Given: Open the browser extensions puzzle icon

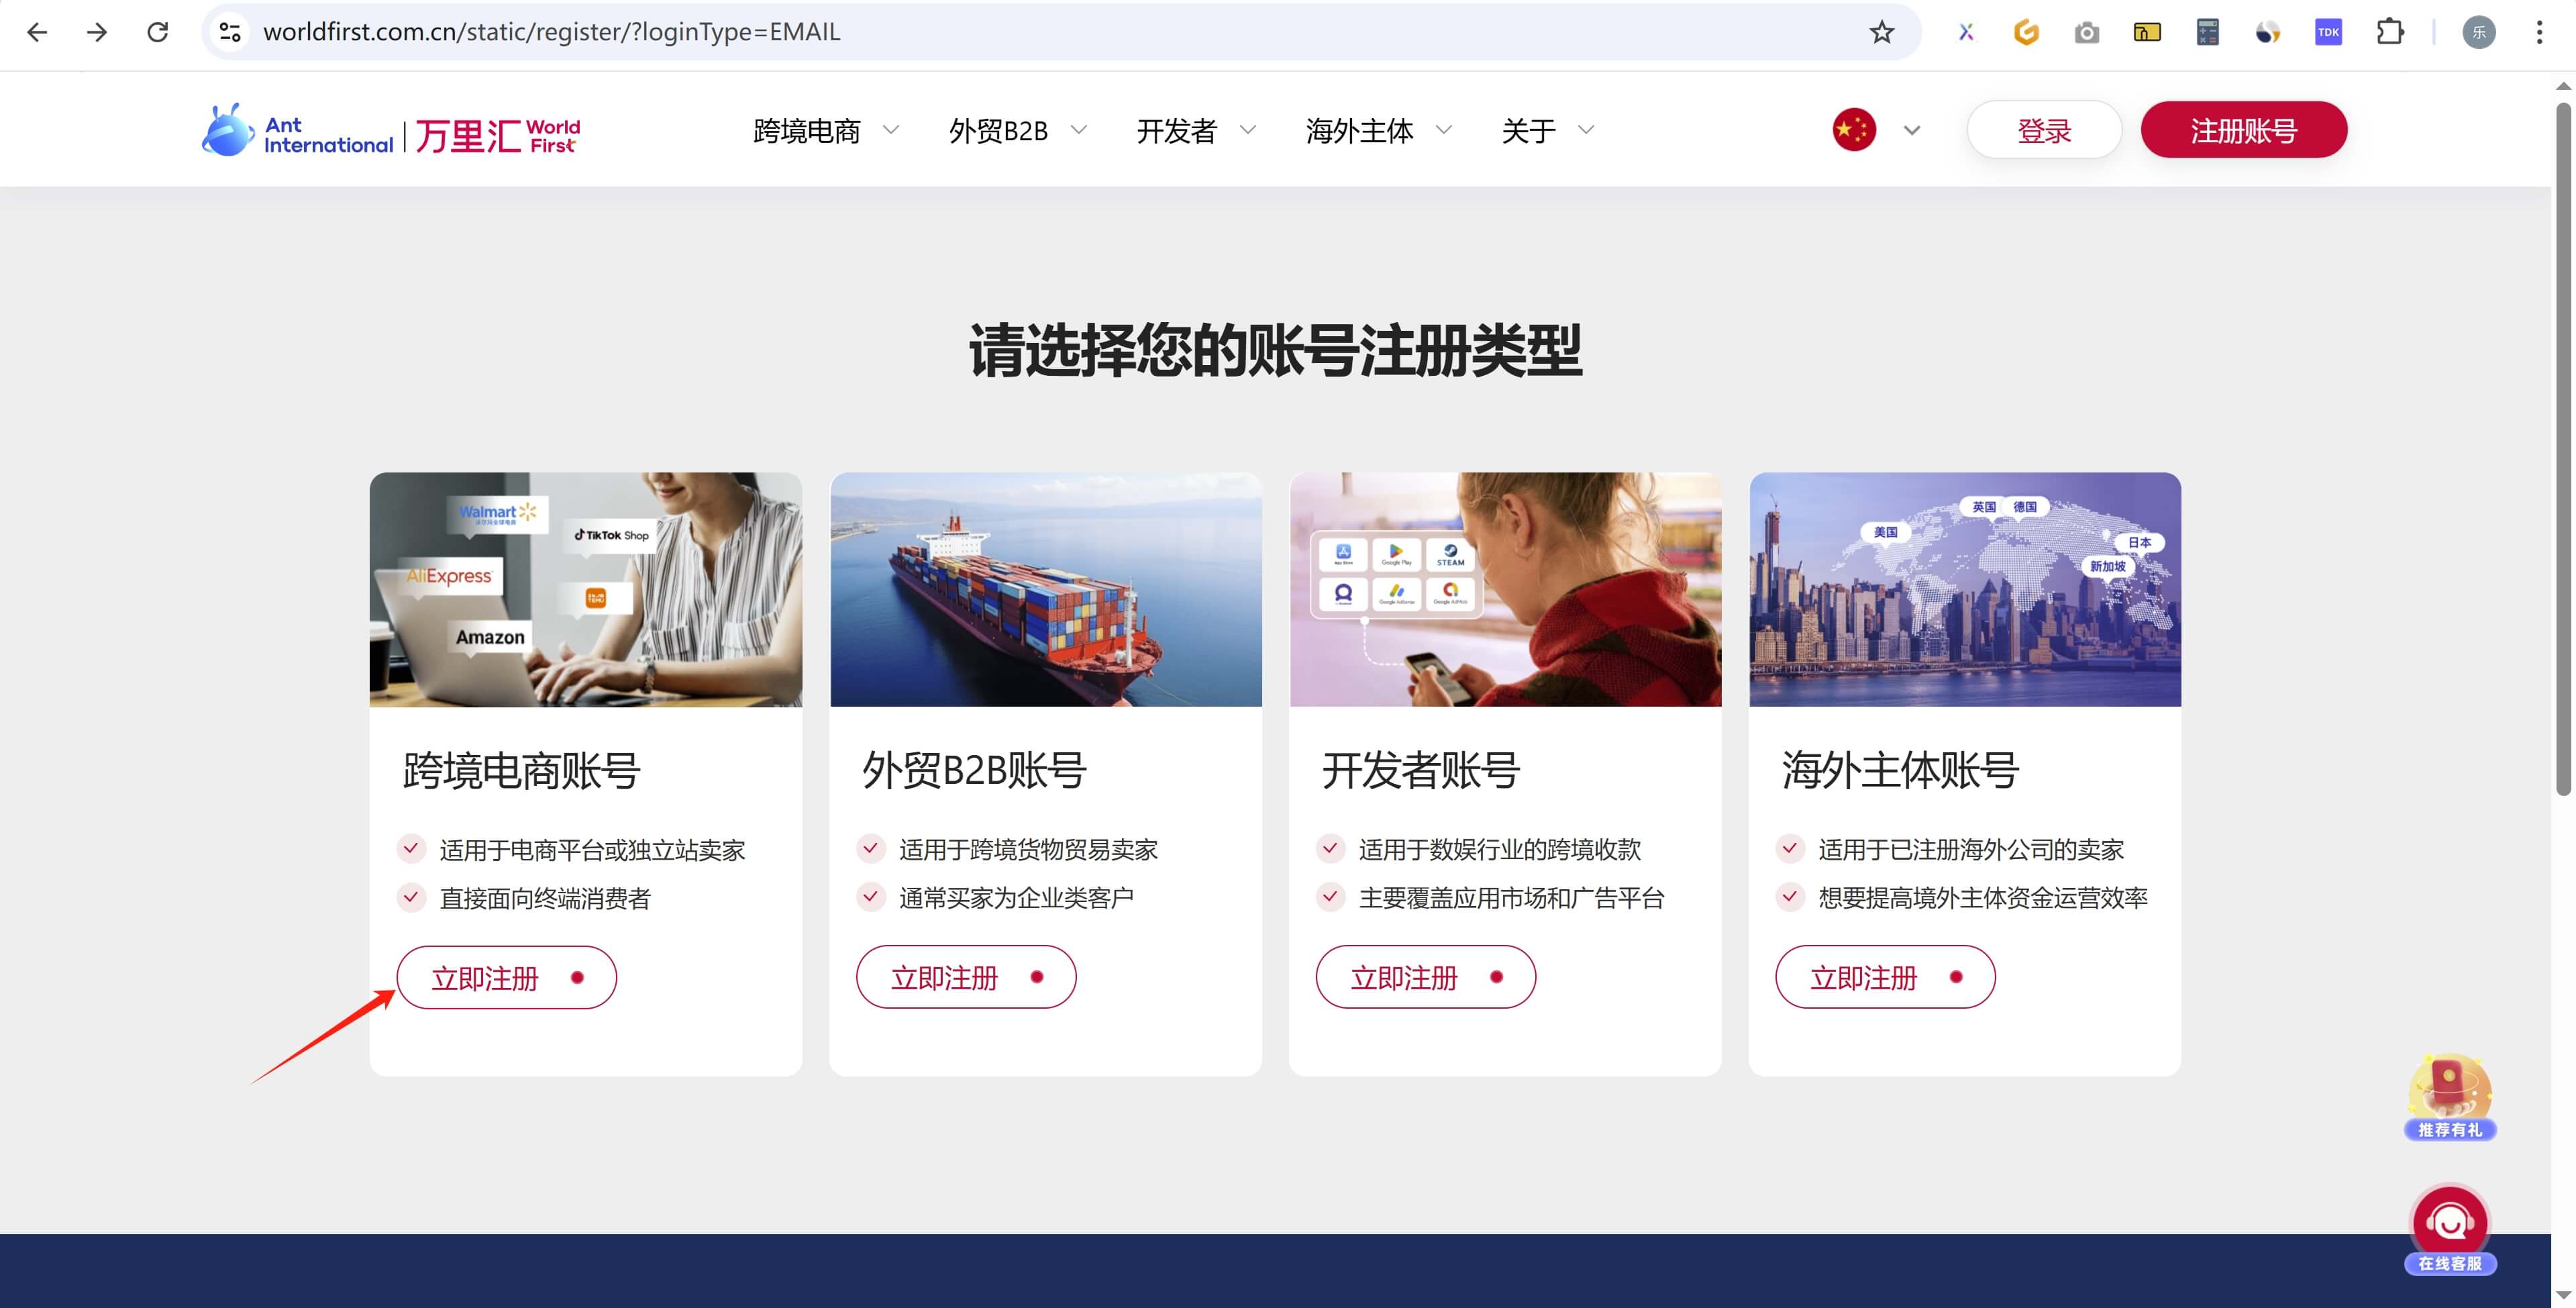Looking at the screenshot, I should point(2389,32).
